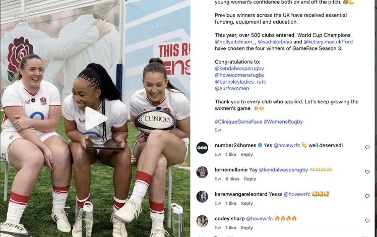The width and height of the screenshot is (377, 237).
Task: Open the #WomensRugby hashtag
Action: tap(283, 122)
